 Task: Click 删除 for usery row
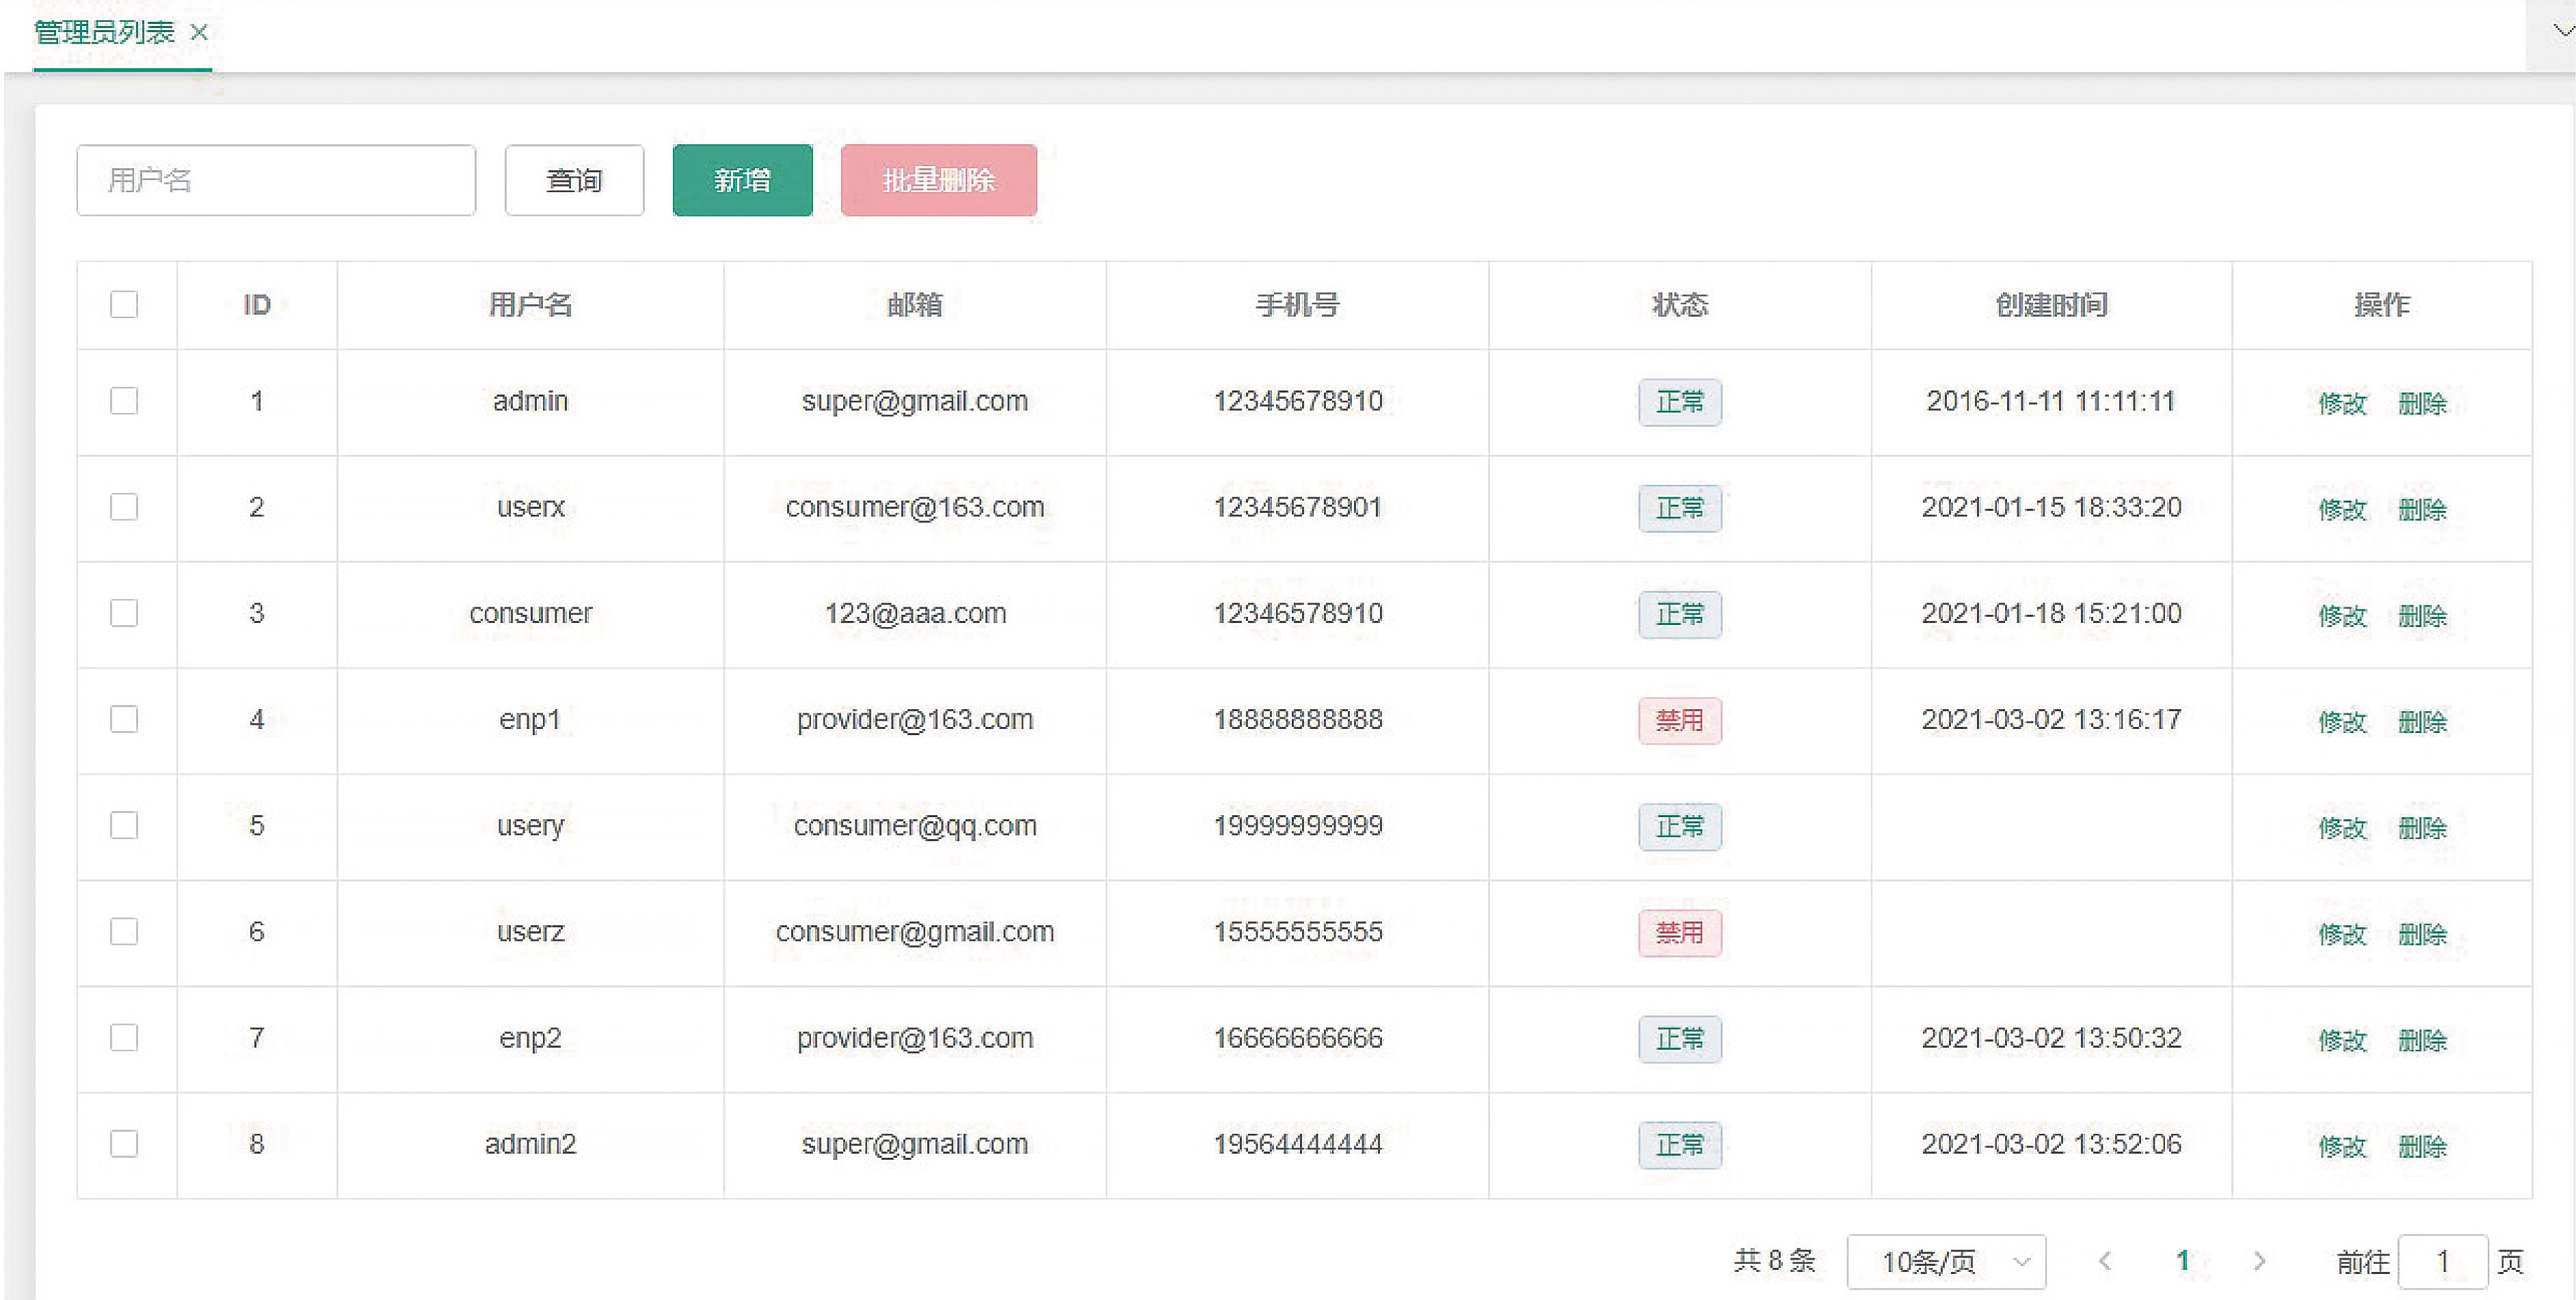click(x=2422, y=827)
